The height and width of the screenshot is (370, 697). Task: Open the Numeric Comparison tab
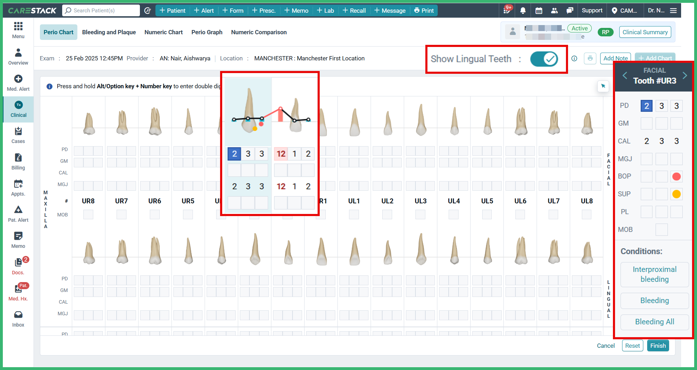pyautogui.click(x=259, y=32)
